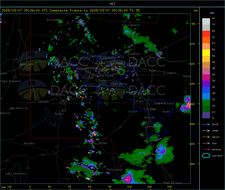Click the 'R_Padre' map label

tap(143, 94)
